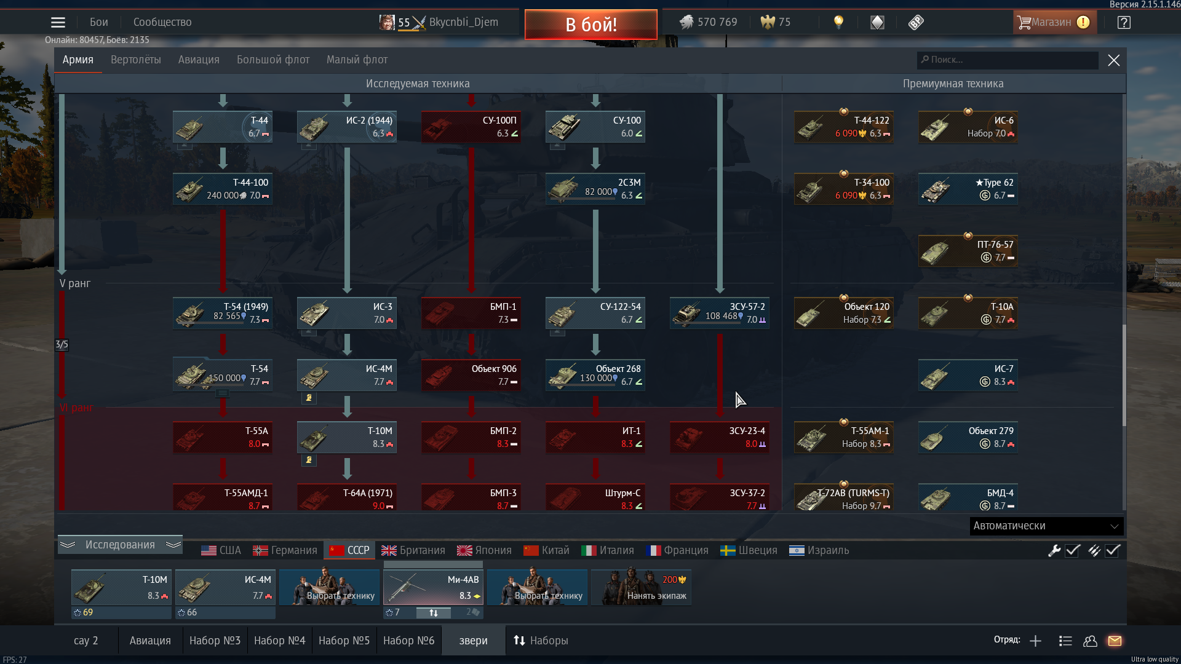Image resolution: width=1181 pixels, height=664 pixels.
Task: Open the Сообщество menu
Action: pyautogui.click(x=162, y=22)
